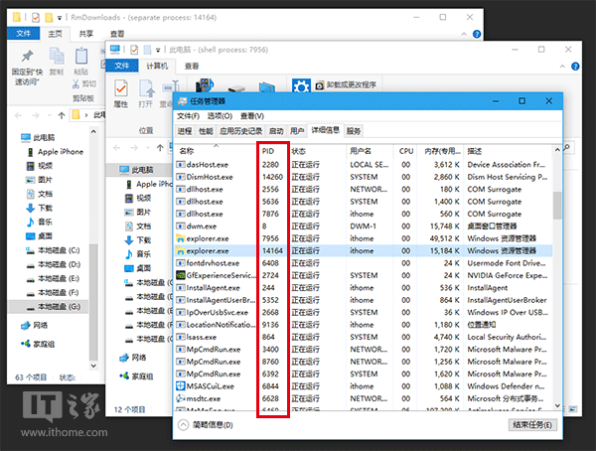
Task: Sort by the CPU column header
Action: [x=405, y=151]
